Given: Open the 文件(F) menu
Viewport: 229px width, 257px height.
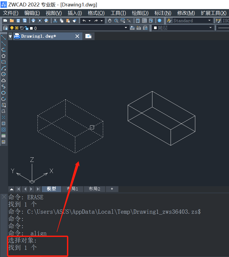Looking at the screenshot, I should pos(11,13).
